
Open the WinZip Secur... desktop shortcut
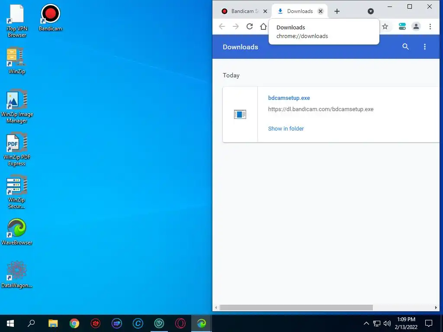click(x=17, y=192)
